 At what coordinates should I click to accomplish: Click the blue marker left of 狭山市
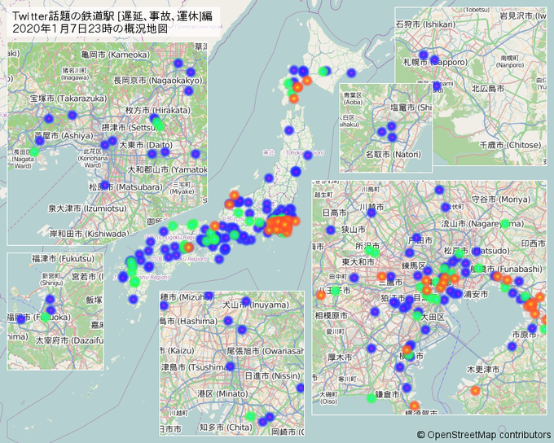(330, 230)
